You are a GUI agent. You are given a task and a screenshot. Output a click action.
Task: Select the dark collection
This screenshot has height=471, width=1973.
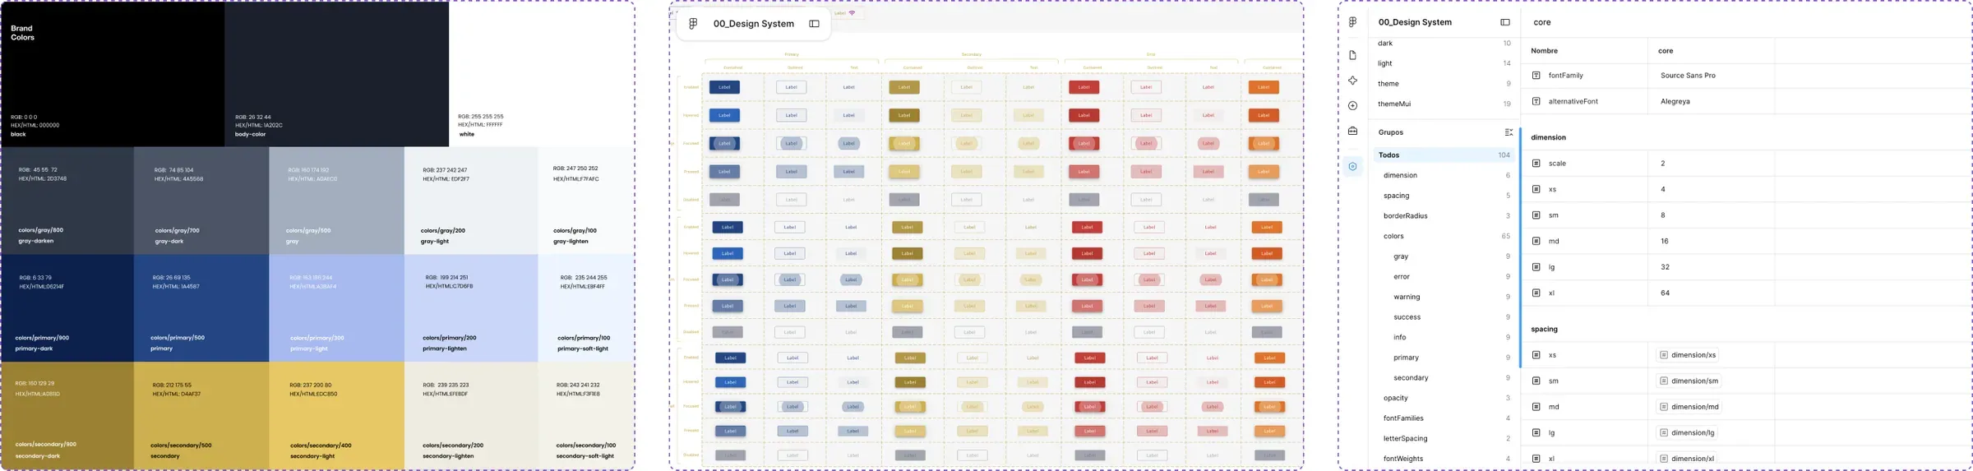coord(1444,44)
